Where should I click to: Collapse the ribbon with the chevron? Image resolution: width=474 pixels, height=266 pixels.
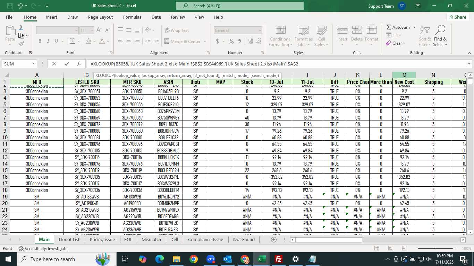click(x=469, y=53)
